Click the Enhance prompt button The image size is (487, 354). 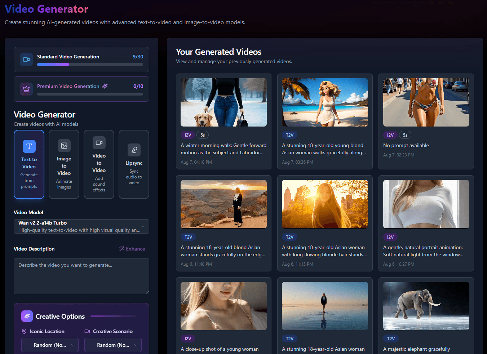coord(132,248)
